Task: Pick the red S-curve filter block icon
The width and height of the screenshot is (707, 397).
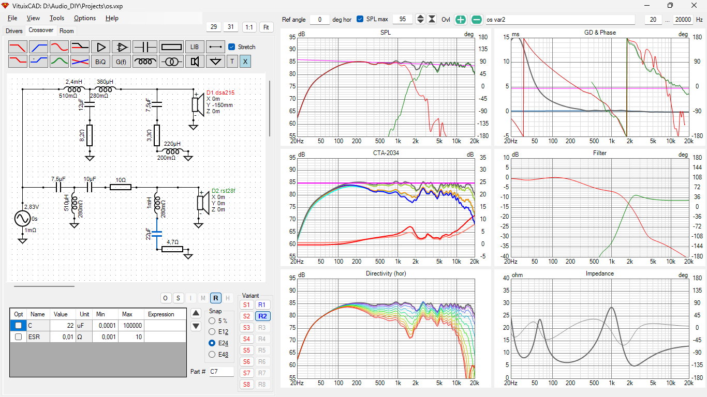Action: coord(59,47)
